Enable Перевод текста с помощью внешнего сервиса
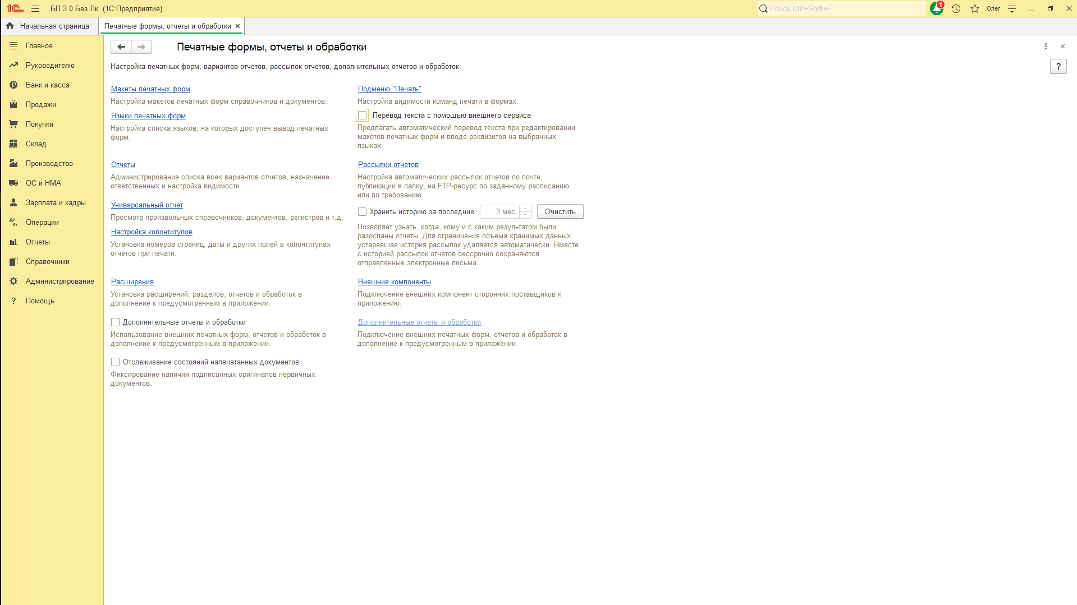The height and width of the screenshot is (605, 1077). tap(363, 115)
